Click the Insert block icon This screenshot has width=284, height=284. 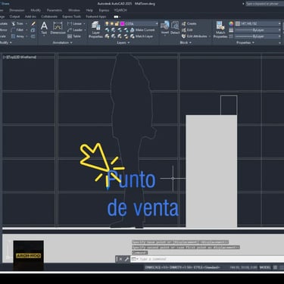pos(165,26)
